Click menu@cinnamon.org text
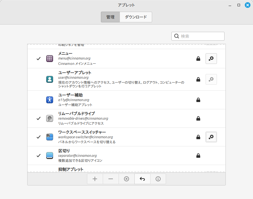Screen dimensions: 253x199 [74, 58]
